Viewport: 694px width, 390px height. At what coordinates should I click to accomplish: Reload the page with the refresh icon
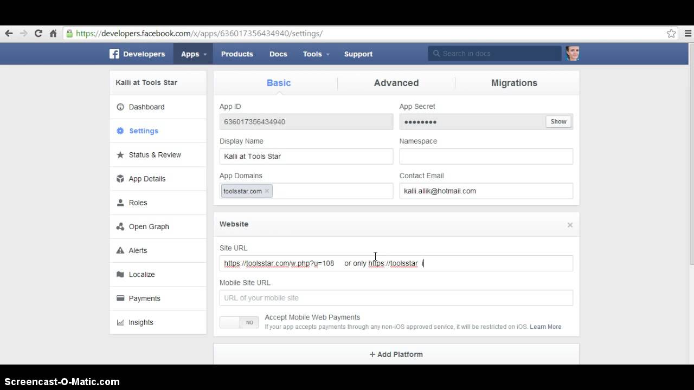(38, 33)
